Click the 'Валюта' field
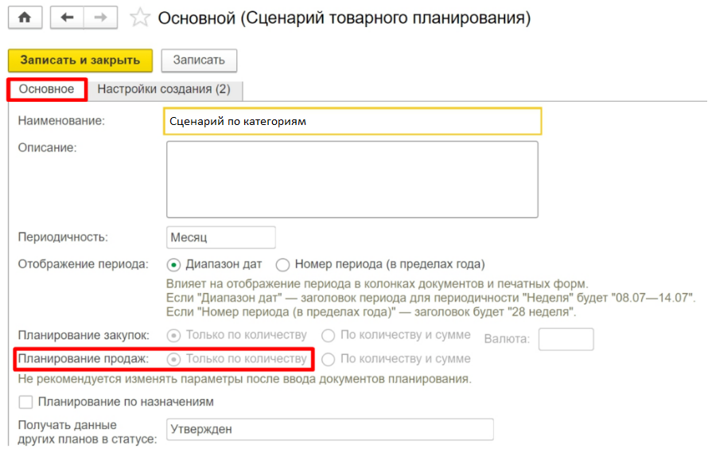708x449 pixels. (566, 339)
